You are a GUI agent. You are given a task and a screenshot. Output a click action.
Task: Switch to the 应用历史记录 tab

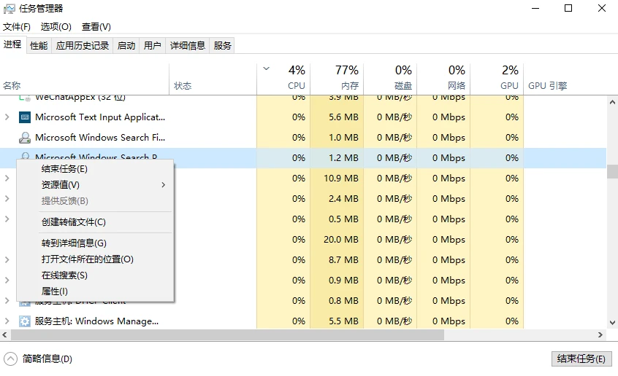[x=83, y=45]
